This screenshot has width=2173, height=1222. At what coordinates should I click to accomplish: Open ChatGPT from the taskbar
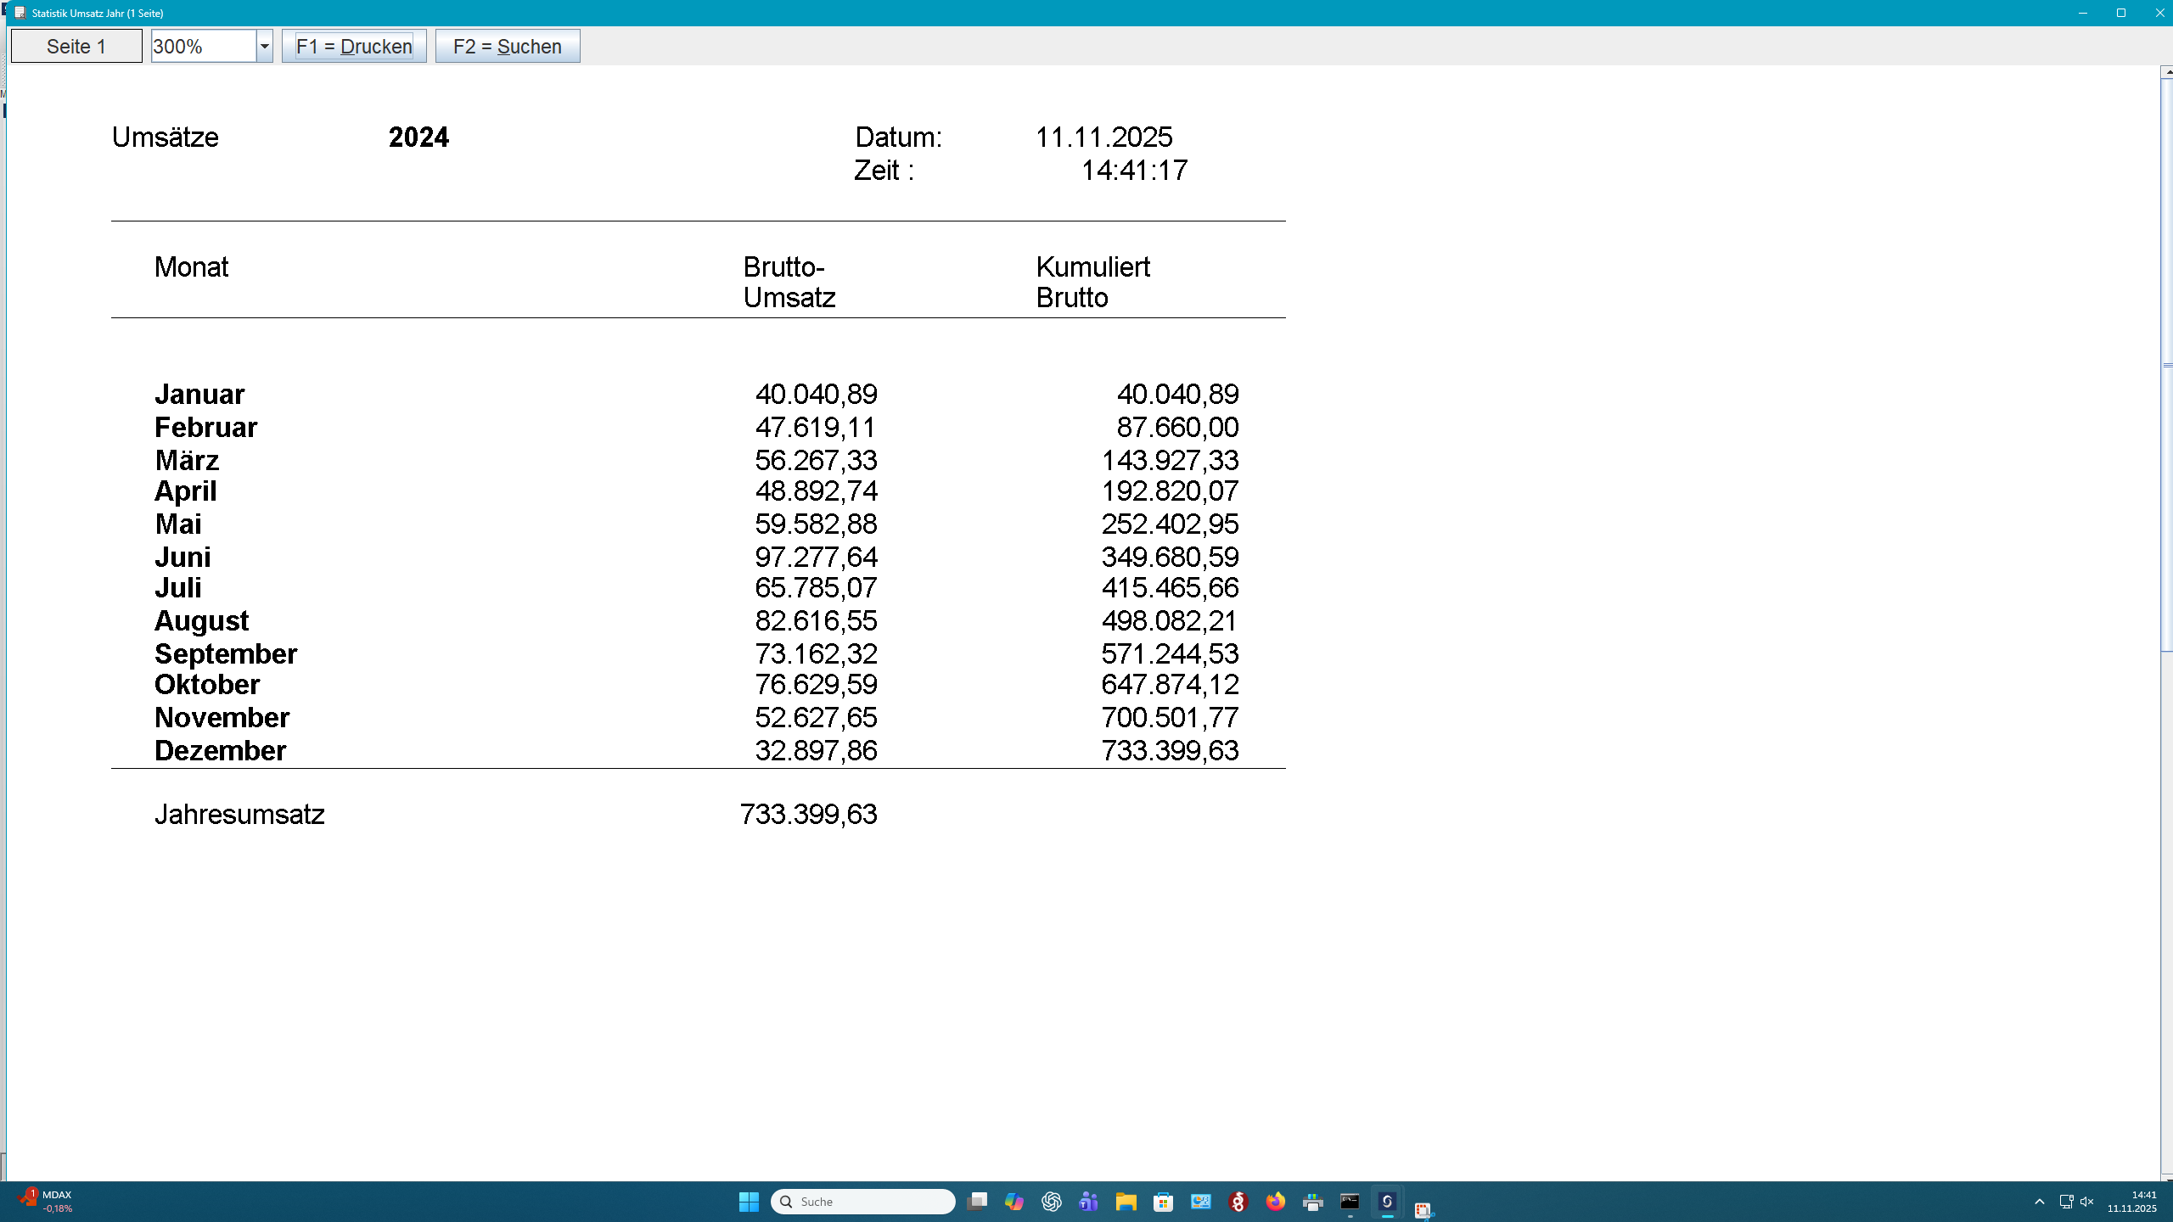(1051, 1202)
